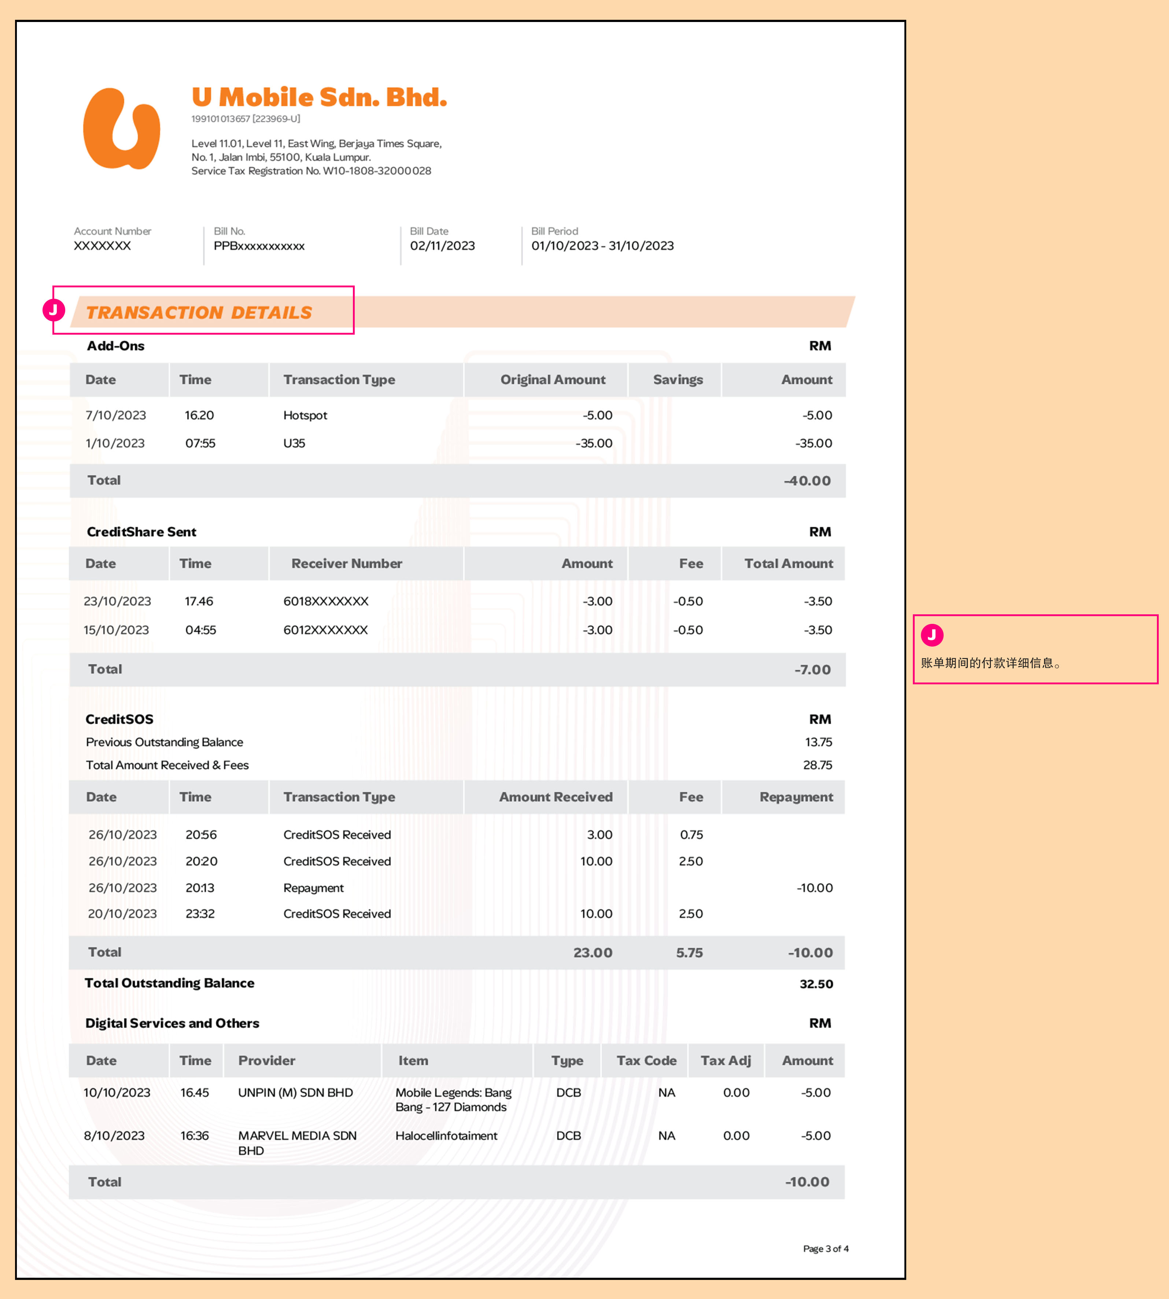Click the Page 3 of 4 footer
1169x1299 pixels.
[826, 1249]
